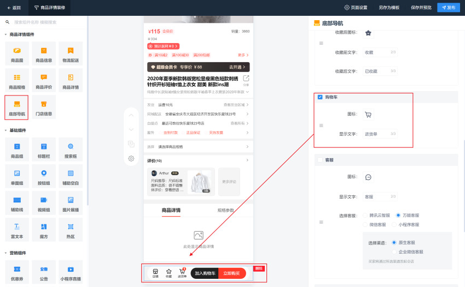Add the 魔方 component
This screenshot has height=287, width=465.
44,230
